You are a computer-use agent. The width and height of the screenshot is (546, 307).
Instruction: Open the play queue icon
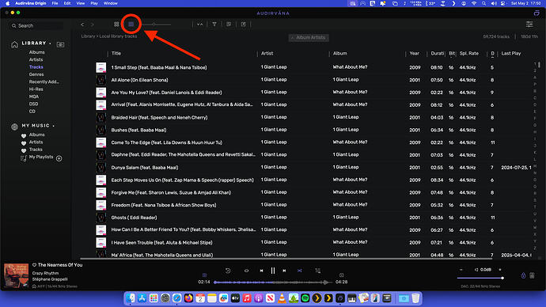(318, 271)
